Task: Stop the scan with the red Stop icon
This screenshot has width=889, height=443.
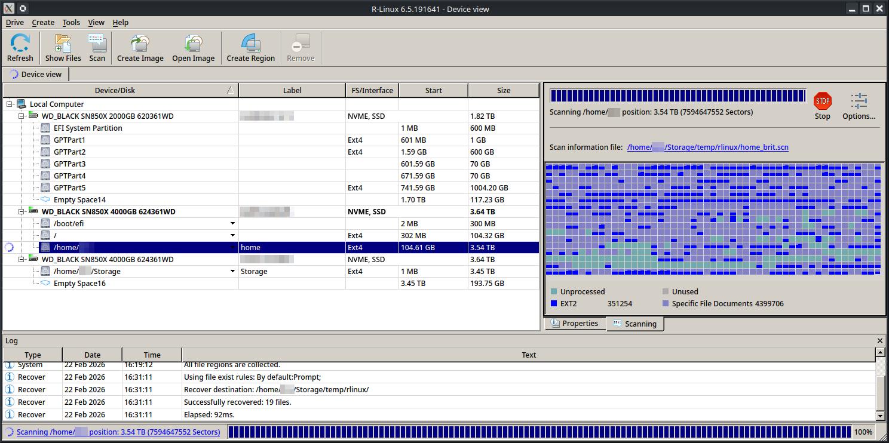Action: tap(823, 101)
